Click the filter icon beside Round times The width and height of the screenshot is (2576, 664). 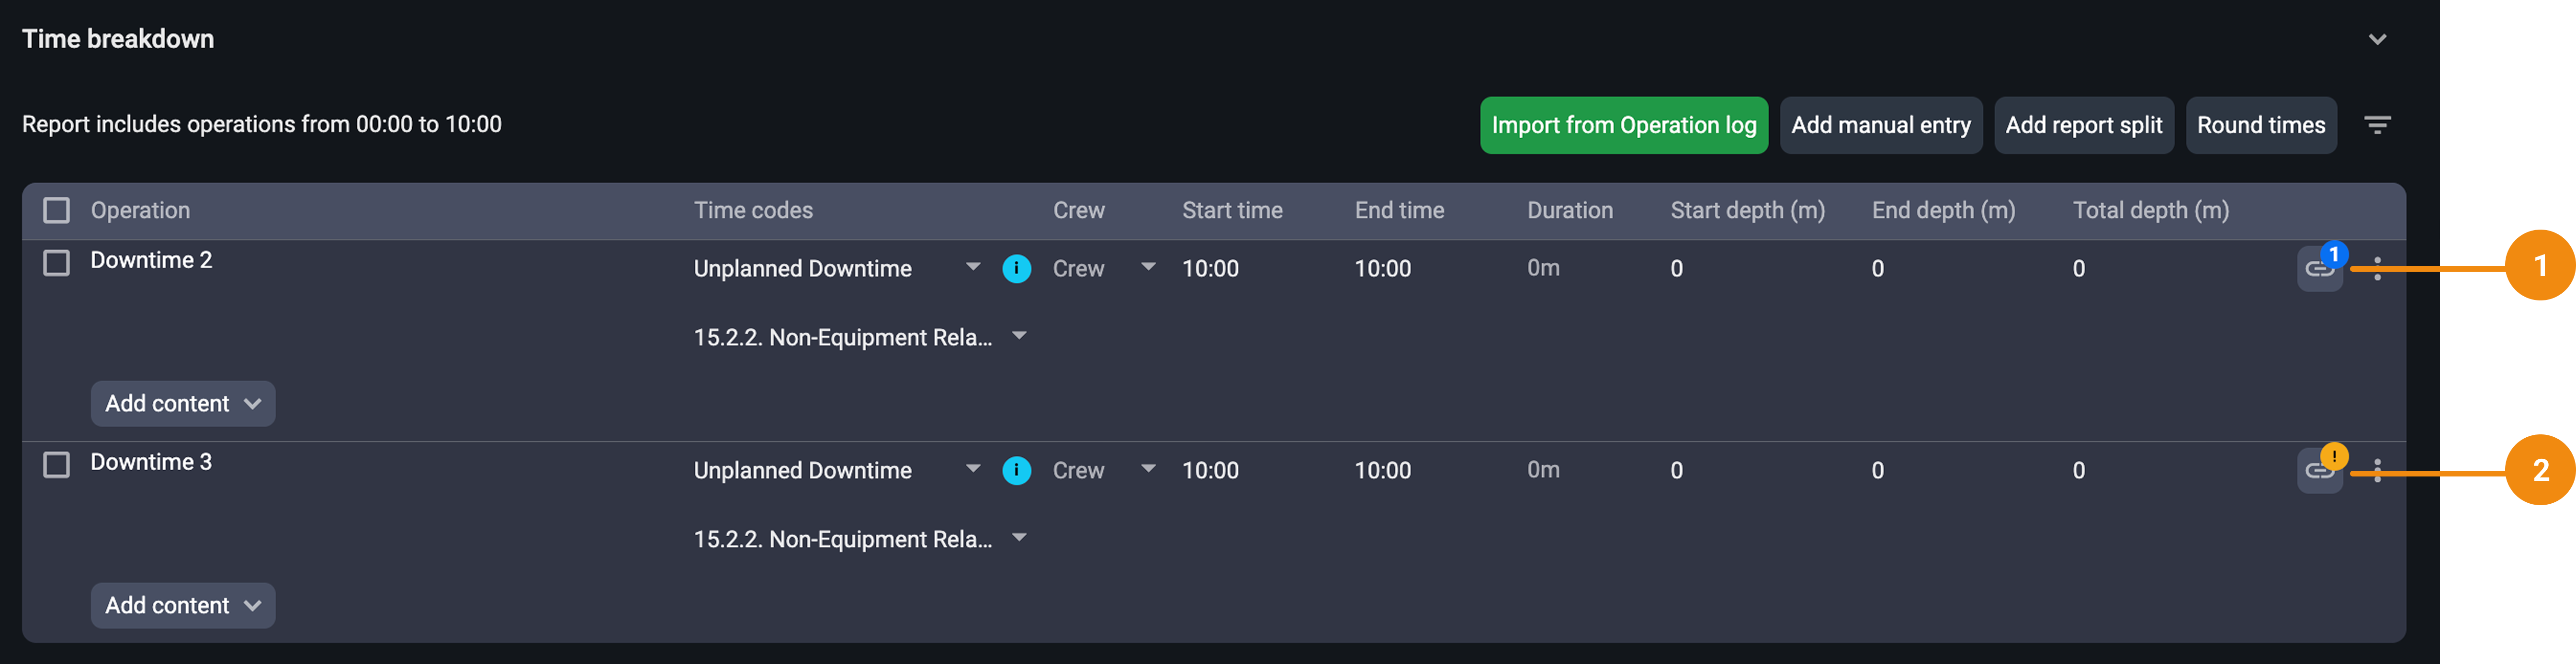[x=2377, y=125]
